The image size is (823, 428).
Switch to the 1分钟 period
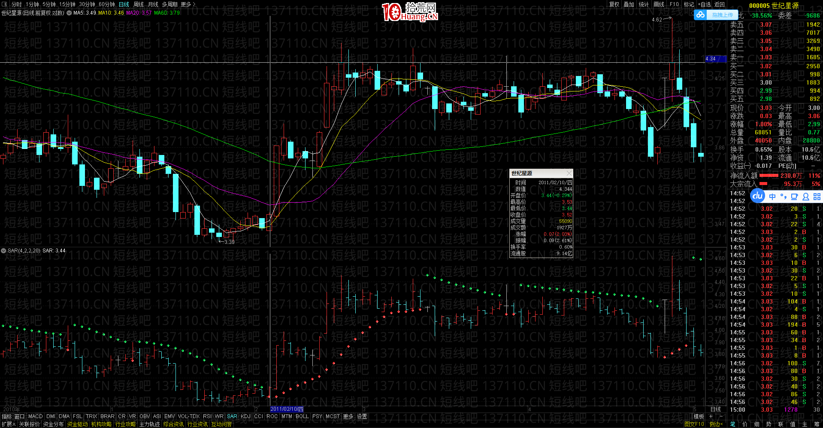click(32, 4)
